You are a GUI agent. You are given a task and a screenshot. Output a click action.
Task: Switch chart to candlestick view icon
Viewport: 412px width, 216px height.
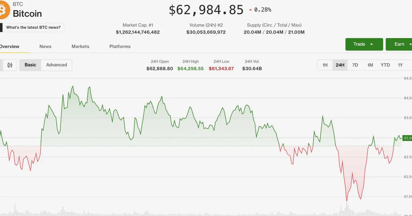(x=10, y=65)
